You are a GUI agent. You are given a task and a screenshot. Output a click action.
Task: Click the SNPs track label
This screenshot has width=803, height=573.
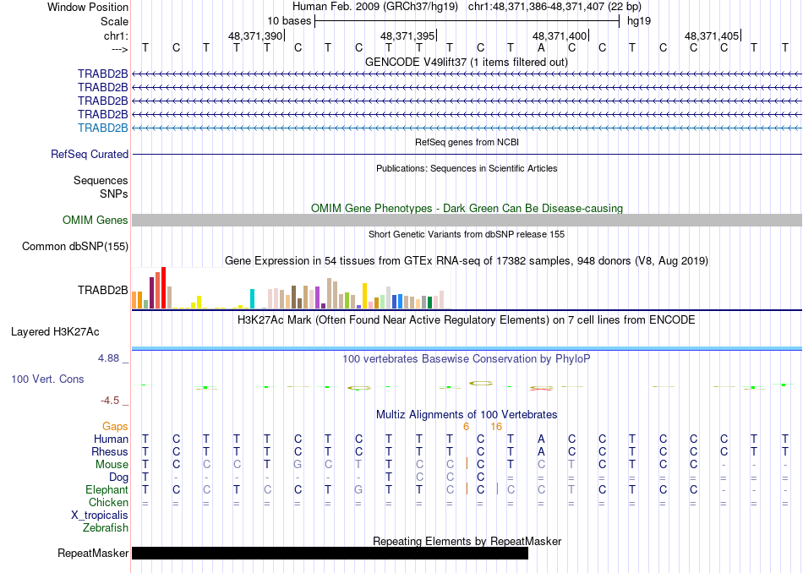114,194
